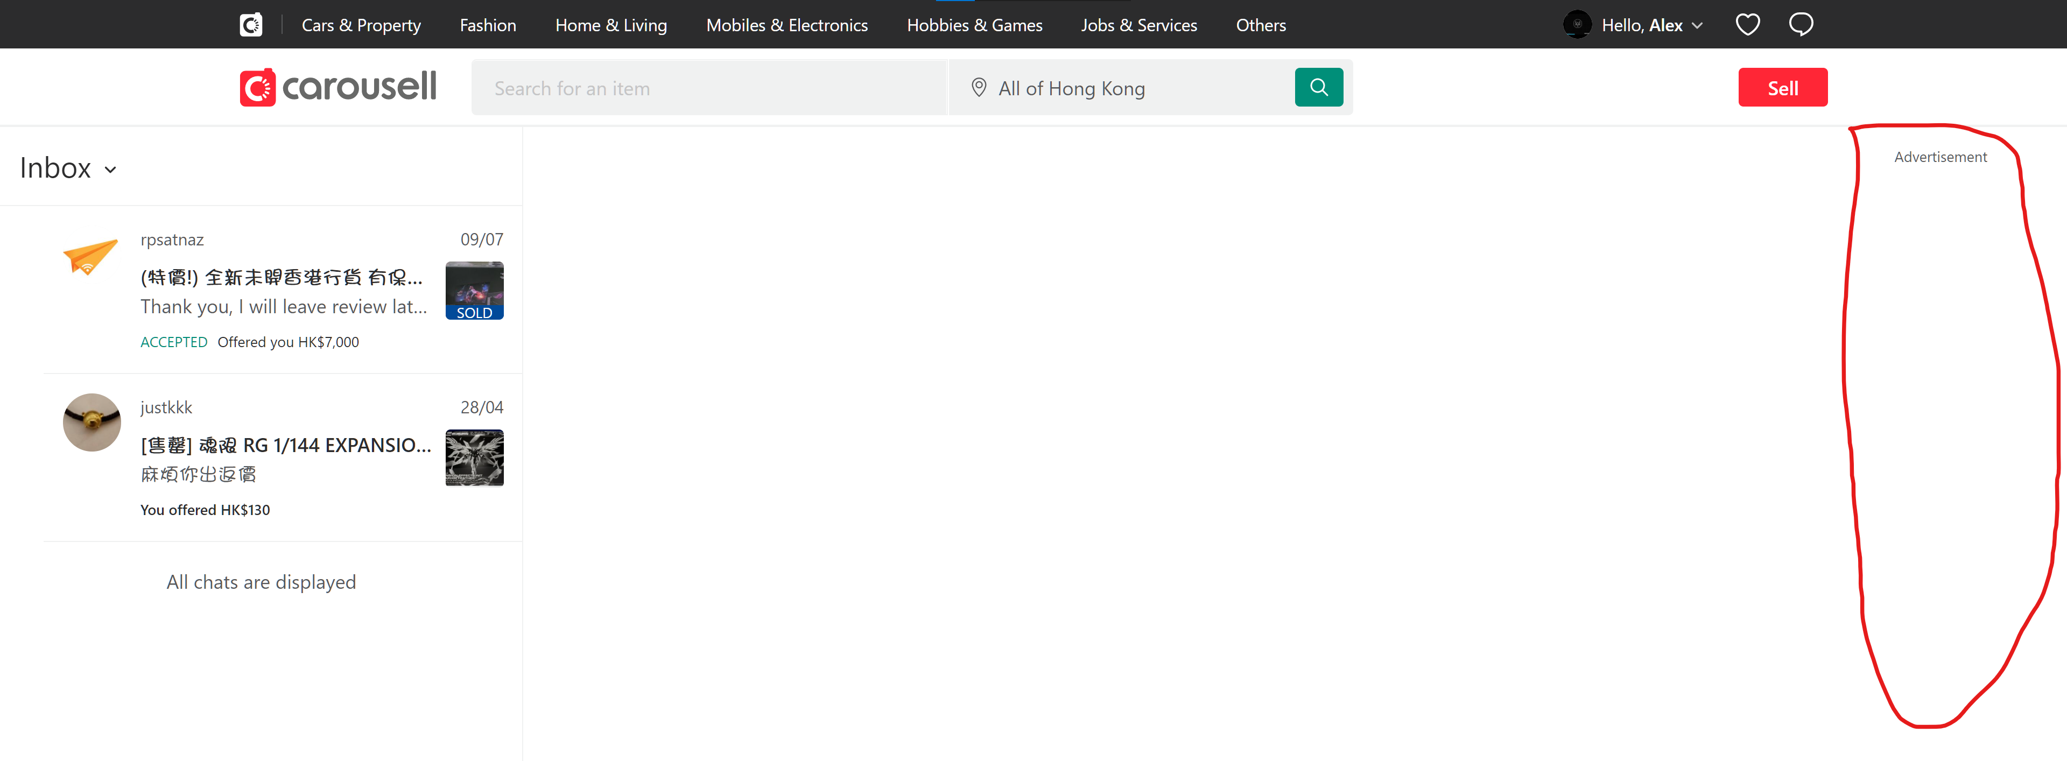Viewport: 2067px width, 761px height.
Task: Click the red Sell button
Action: coord(1782,87)
